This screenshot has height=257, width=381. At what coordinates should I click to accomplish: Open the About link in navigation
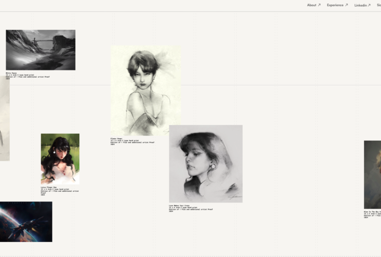[311, 5]
